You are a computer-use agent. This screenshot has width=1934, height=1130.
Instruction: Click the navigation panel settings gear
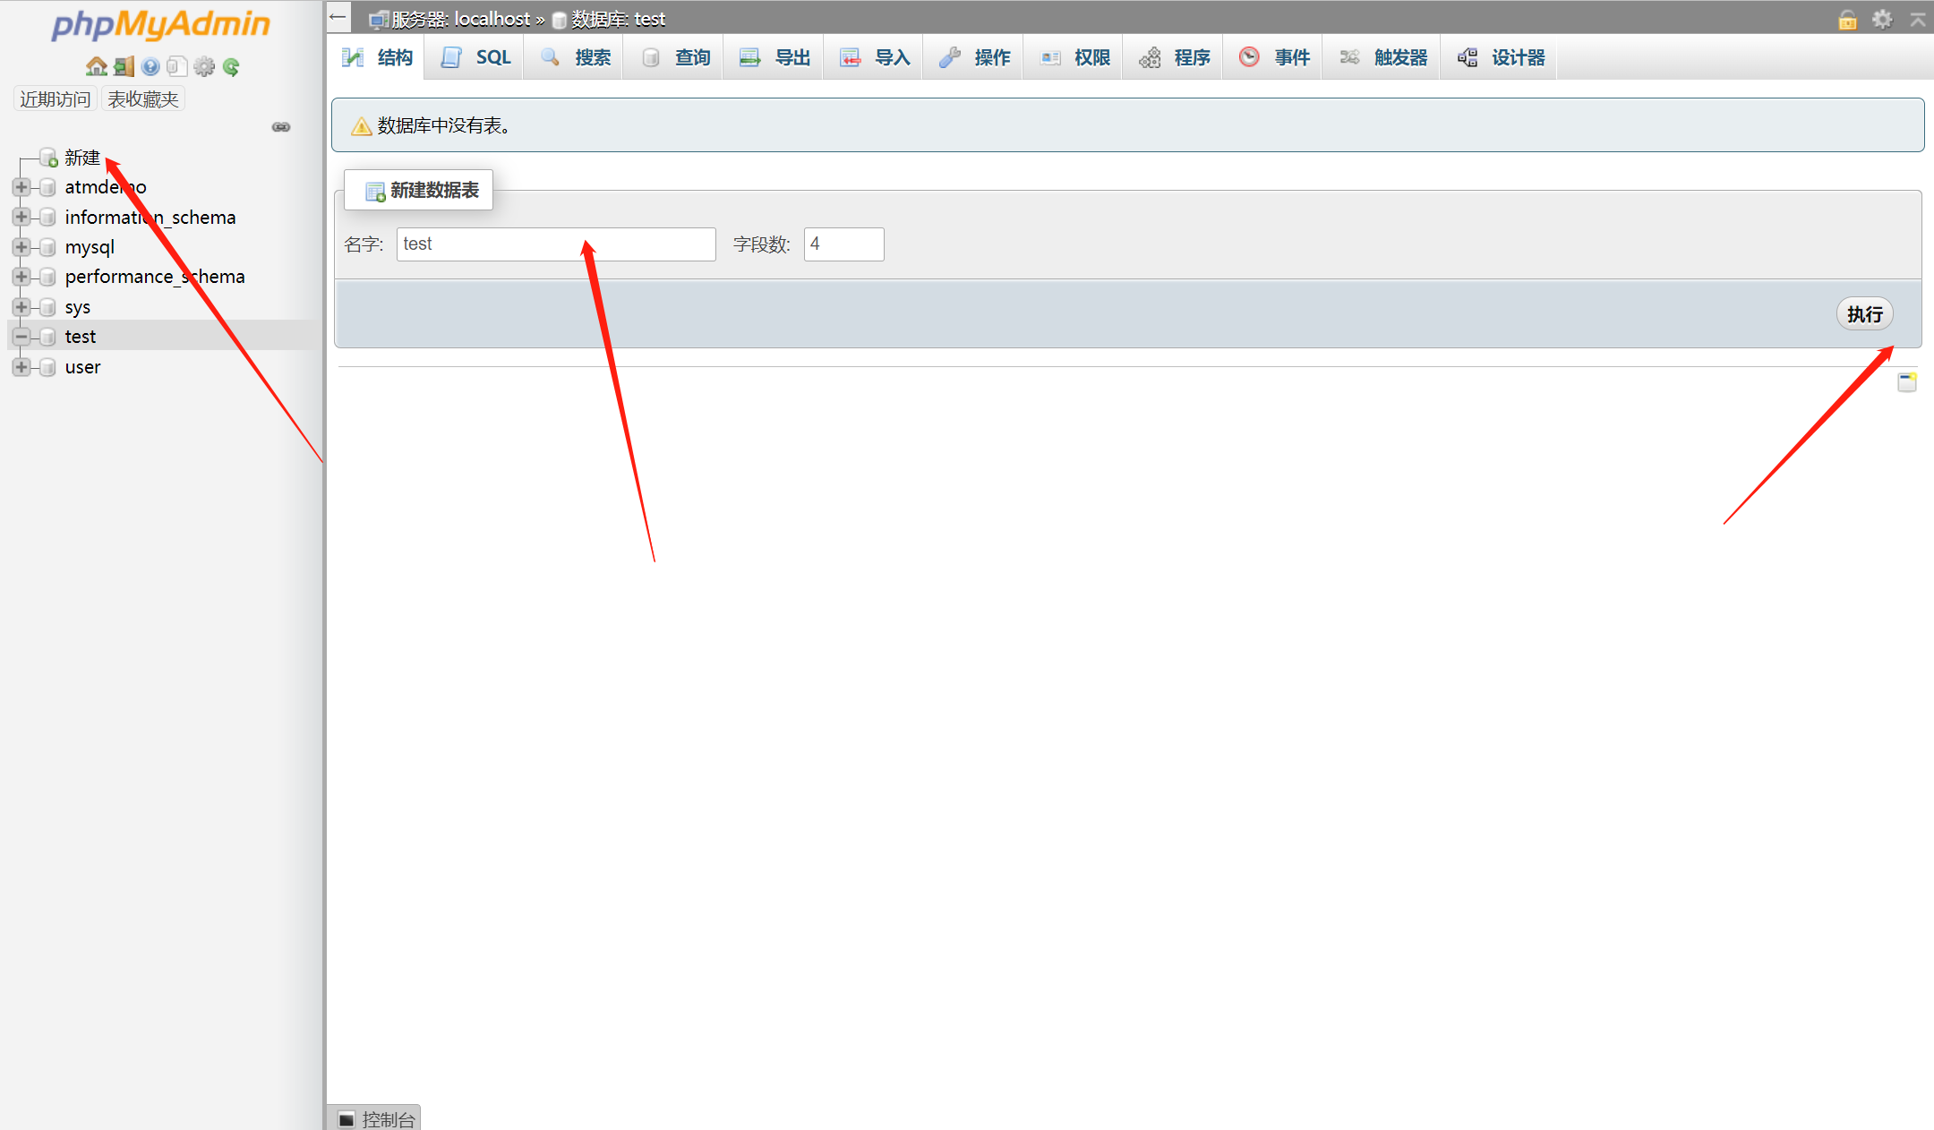[x=204, y=66]
